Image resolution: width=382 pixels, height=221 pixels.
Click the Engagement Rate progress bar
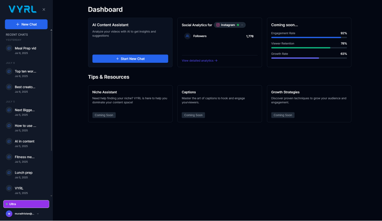(x=309, y=38)
